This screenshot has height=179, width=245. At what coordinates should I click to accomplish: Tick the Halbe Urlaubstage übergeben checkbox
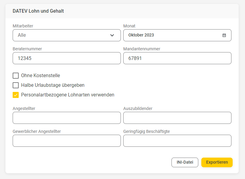16,85
